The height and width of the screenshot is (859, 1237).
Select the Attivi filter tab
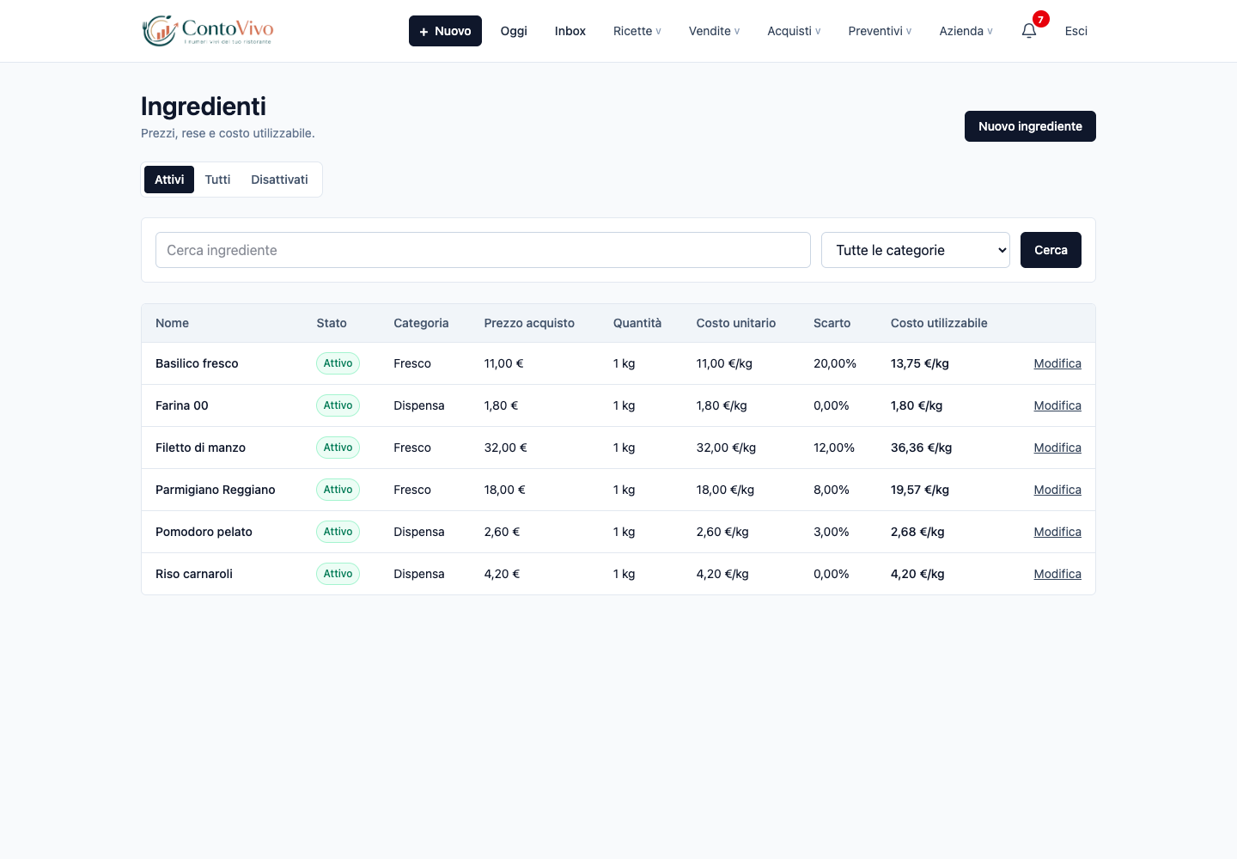[x=169, y=180]
